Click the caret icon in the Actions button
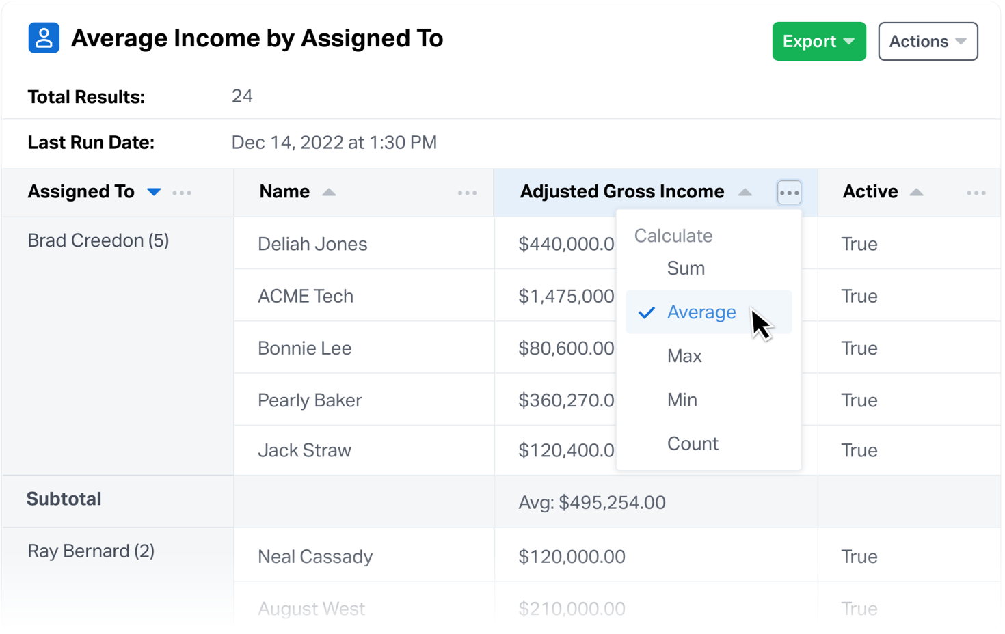Viewport: 1005px width, 634px height. pyautogui.click(x=961, y=41)
